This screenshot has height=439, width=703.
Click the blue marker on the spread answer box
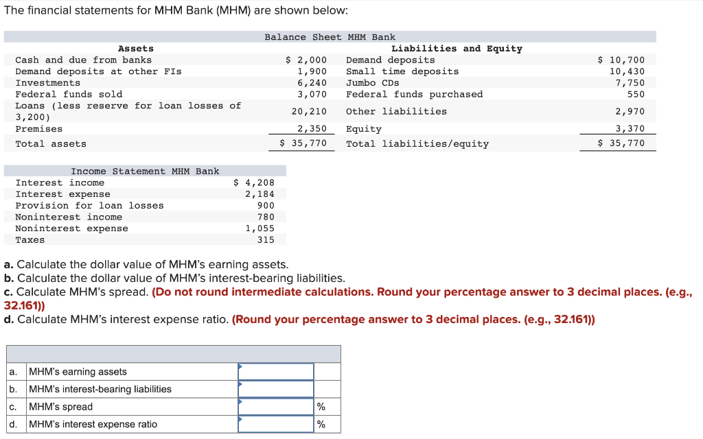(x=240, y=402)
